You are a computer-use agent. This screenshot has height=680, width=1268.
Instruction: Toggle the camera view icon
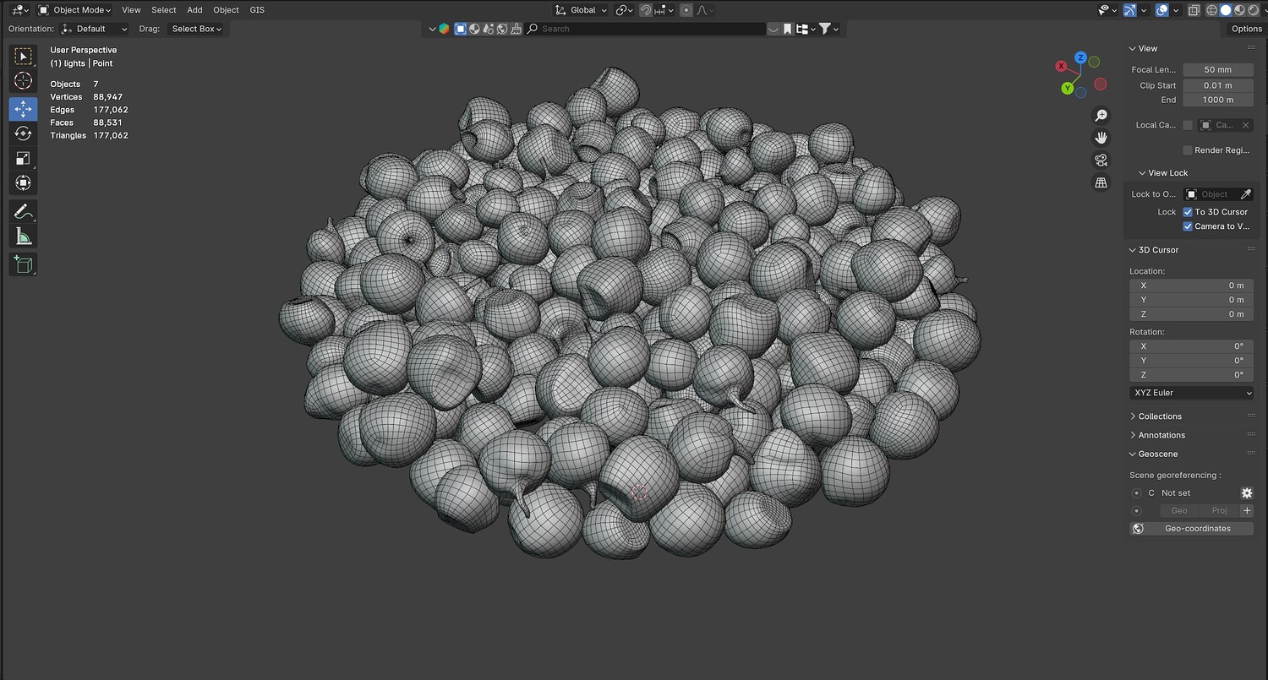[x=1101, y=160]
